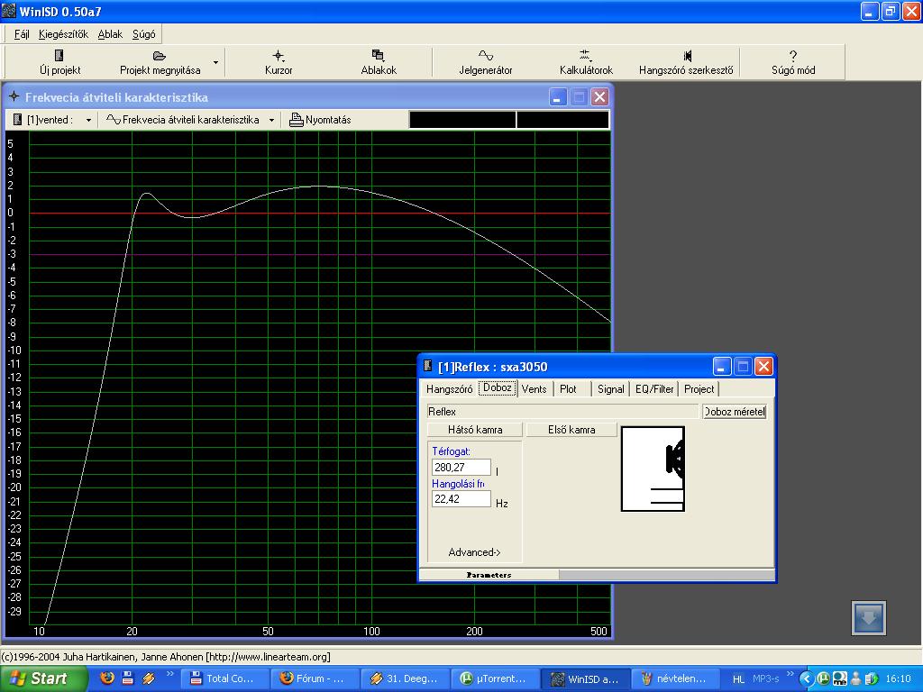The height and width of the screenshot is (692, 923).
Task: Activate the Kurzor tool
Action: pyautogui.click(x=279, y=56)
